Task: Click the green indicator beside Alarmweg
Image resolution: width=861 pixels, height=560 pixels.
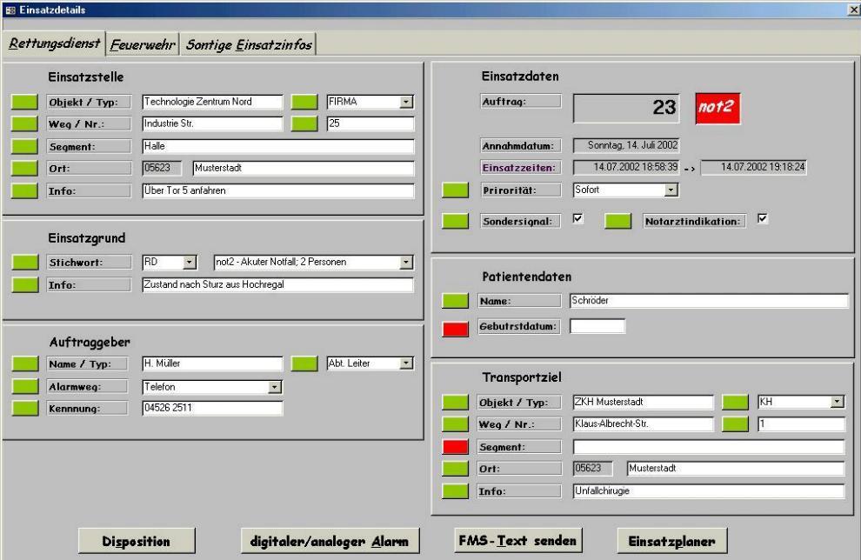Action: [x=25, y=387]
